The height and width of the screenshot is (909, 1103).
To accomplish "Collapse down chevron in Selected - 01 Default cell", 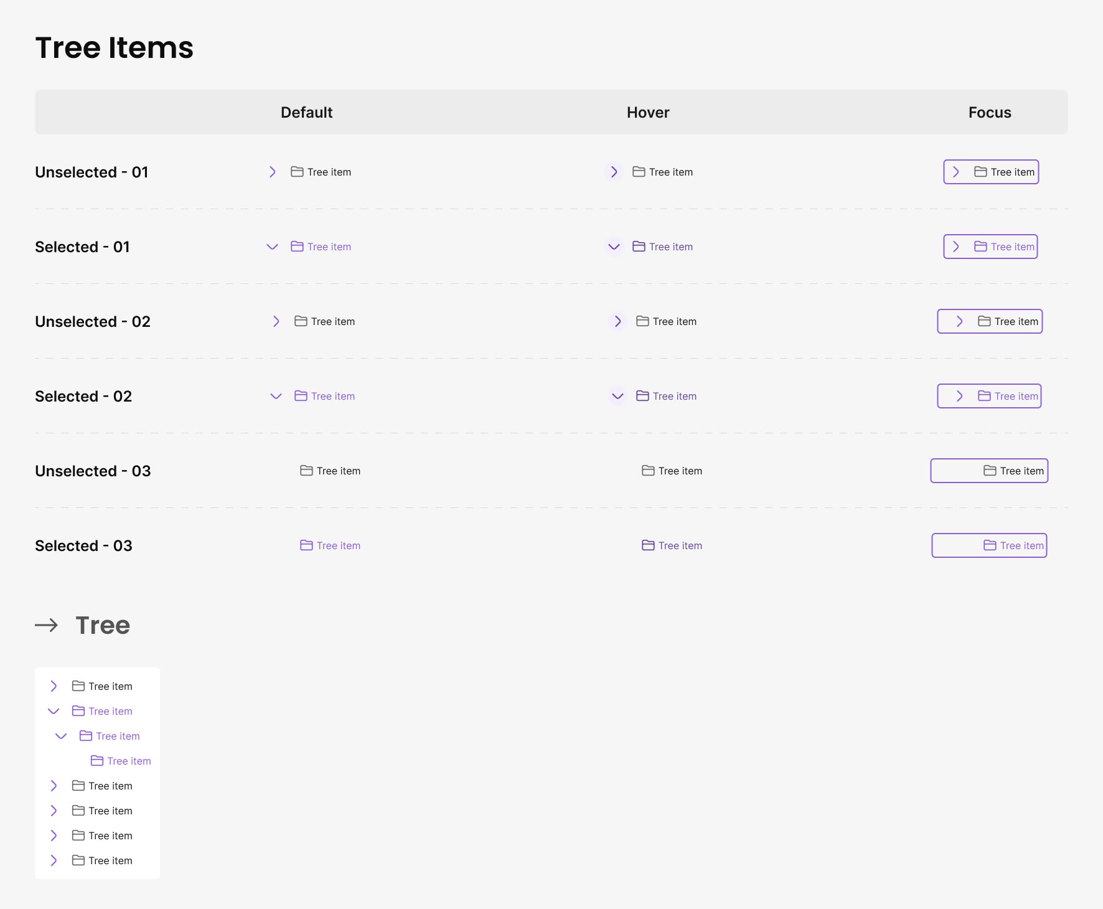I will 272,247.
